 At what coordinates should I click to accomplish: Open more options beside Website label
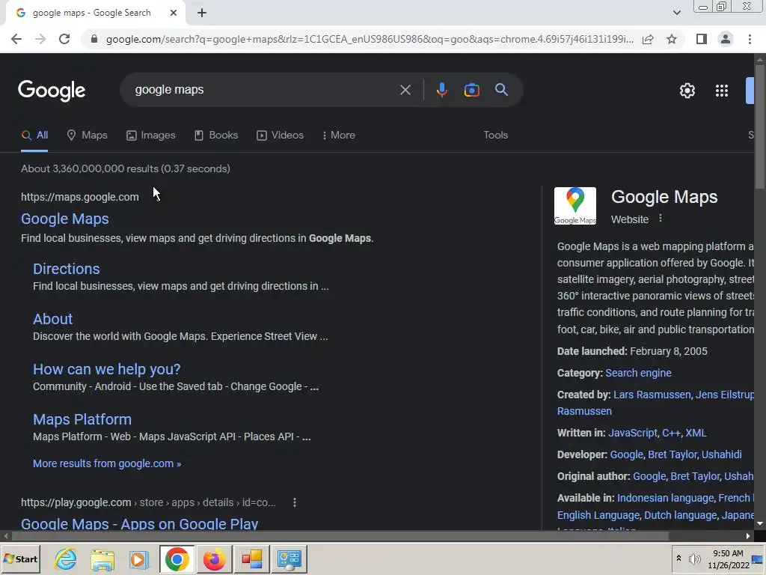coord(661,219)
